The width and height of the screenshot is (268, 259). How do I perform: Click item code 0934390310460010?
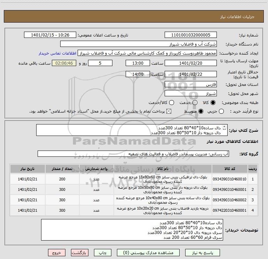230,179
